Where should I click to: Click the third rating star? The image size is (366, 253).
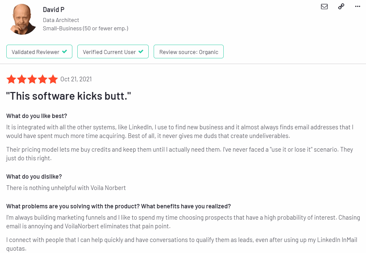pyautogui.click(x=32, y=79)
